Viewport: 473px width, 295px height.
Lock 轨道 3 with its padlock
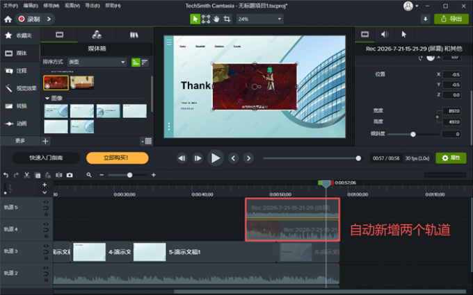click(x=46, y=258)
